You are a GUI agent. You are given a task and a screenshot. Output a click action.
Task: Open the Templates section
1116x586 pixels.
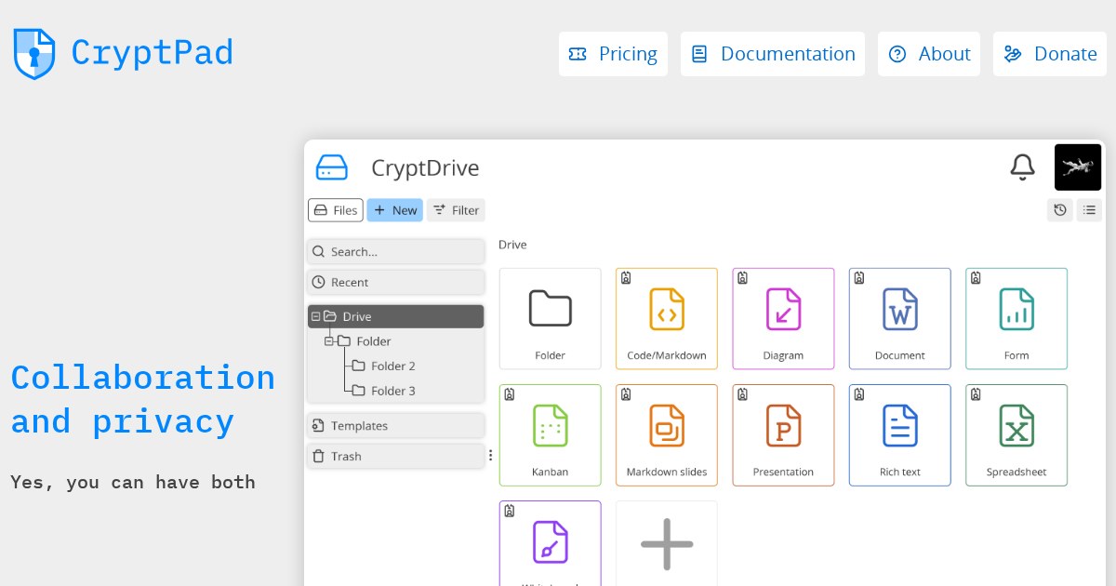(396, 425)
